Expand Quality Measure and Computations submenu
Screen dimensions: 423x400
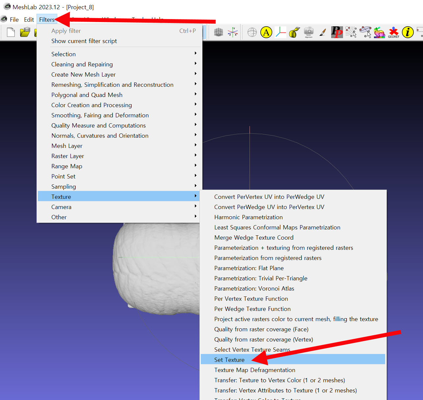119,125
